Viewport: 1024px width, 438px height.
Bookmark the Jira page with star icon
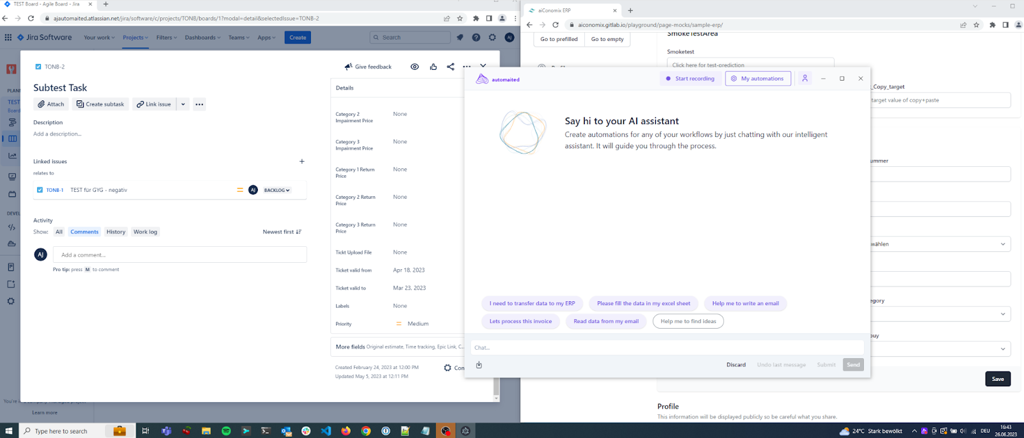(x=460, y=19)
